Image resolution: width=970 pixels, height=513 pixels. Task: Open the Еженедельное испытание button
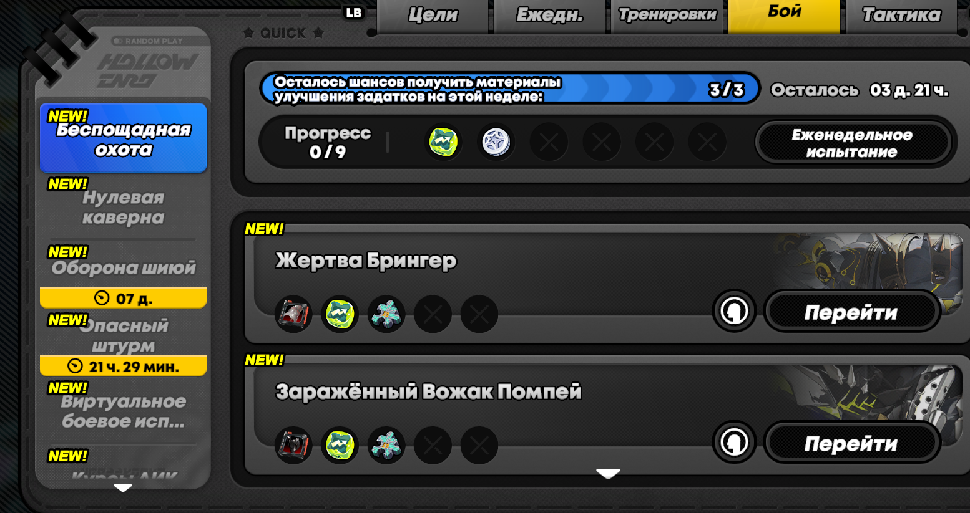(x=852, y=143)
